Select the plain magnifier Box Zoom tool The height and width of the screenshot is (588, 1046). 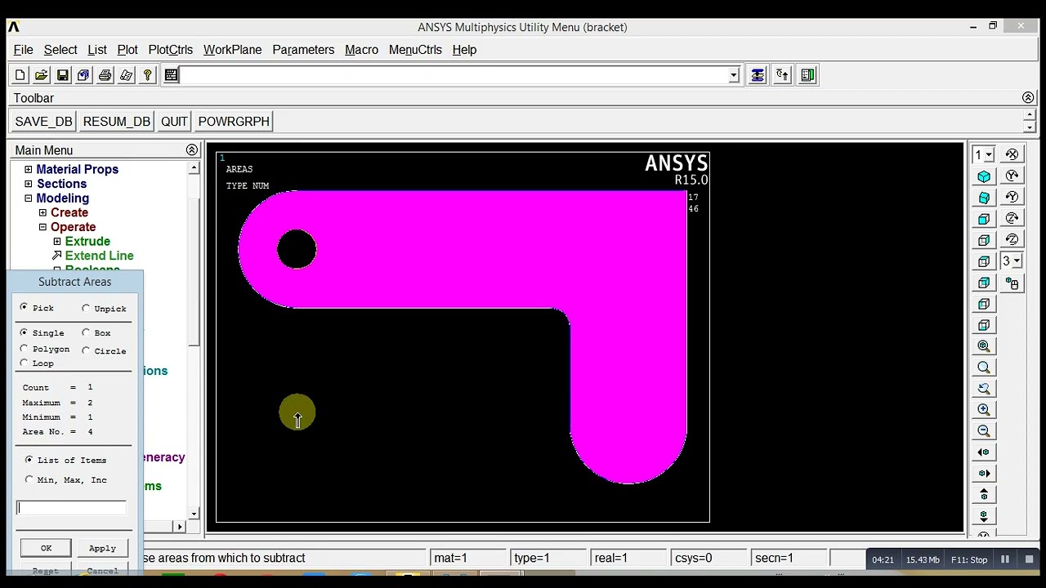pyautogui.click(x=984, y=367)
